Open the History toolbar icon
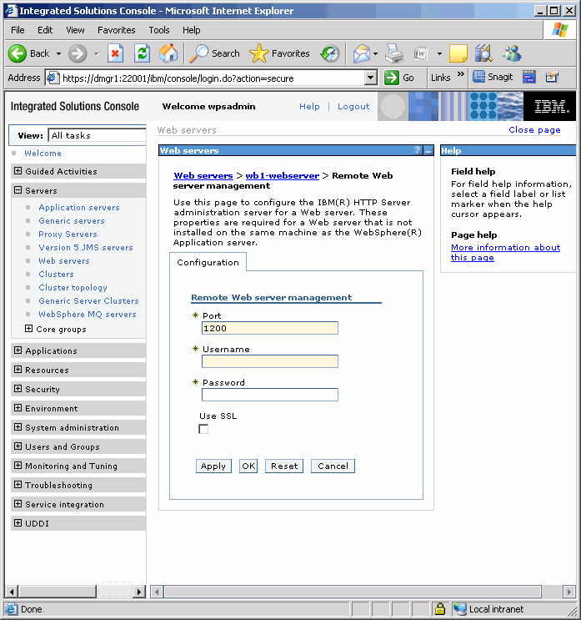The image size is (581, 620). 330,53
